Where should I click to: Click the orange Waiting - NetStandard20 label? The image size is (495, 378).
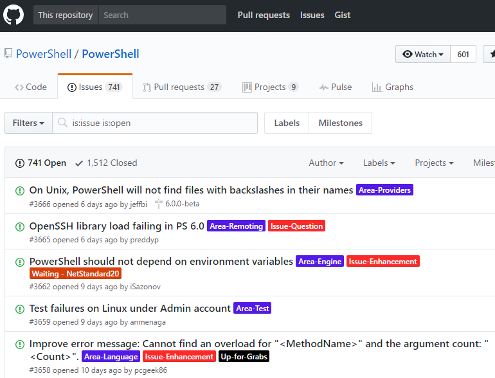(75, 274)
